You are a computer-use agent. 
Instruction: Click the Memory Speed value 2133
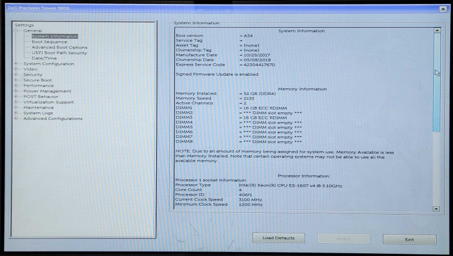249,98
